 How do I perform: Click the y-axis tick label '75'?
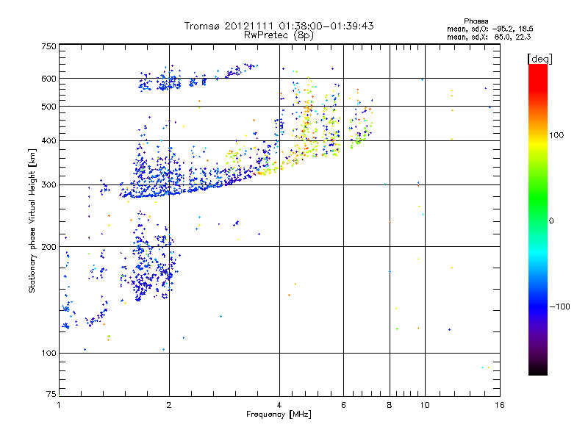[x=51, y=394]
